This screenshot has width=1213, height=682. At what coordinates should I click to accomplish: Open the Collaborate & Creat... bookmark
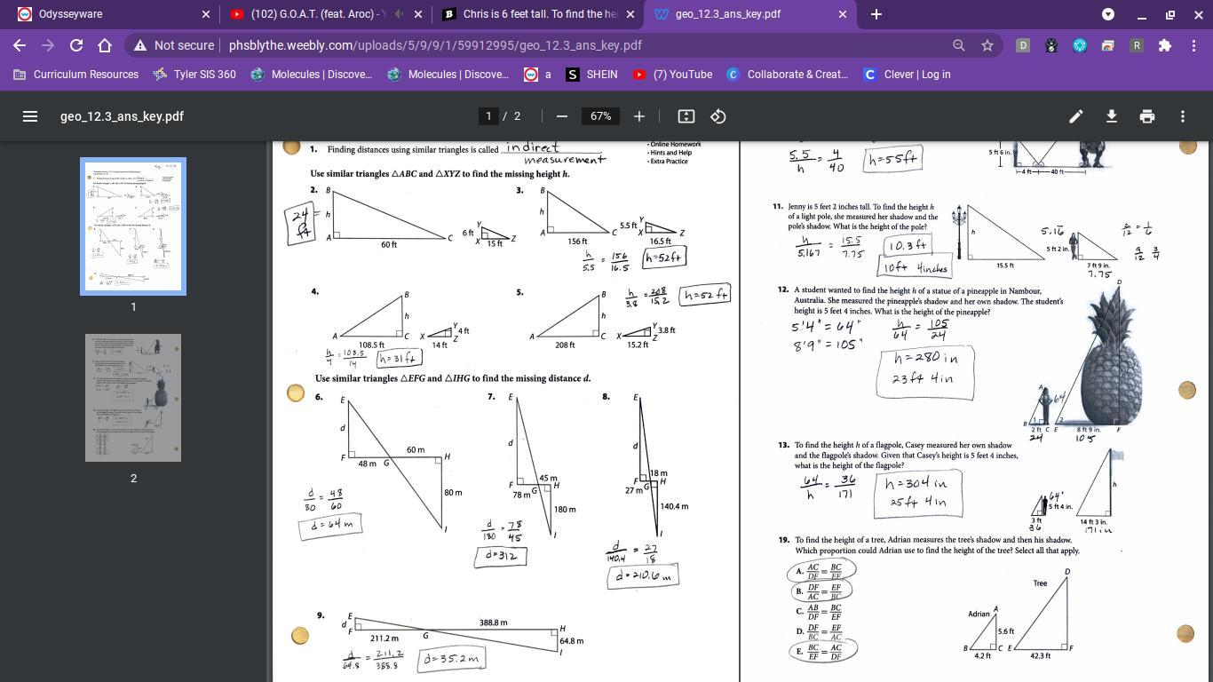788,75
